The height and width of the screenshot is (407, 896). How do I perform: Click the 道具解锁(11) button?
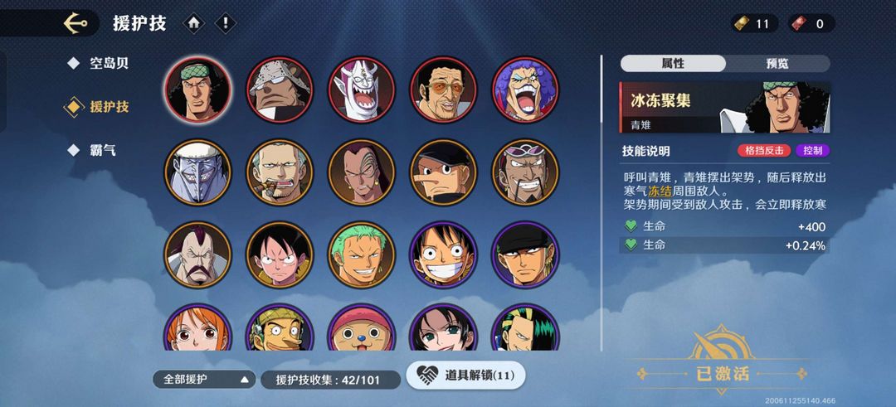pyautogui.click(x=465, y=375)
